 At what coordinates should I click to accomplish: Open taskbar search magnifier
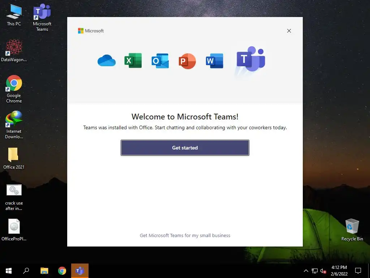[x=26, y=271]
